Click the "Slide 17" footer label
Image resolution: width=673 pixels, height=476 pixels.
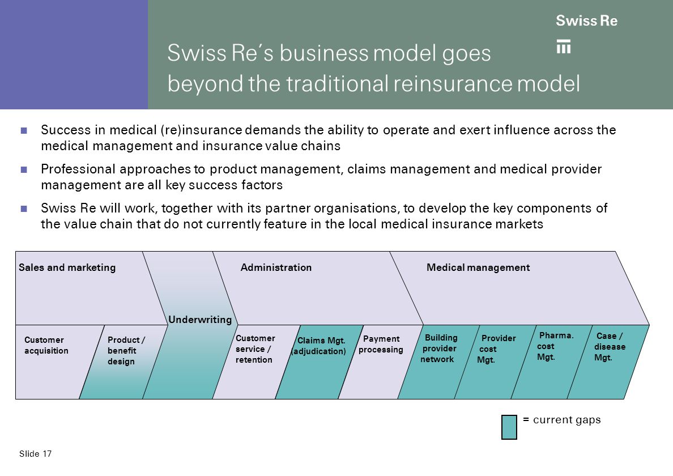pyautogui.click(x=35, y=454)
